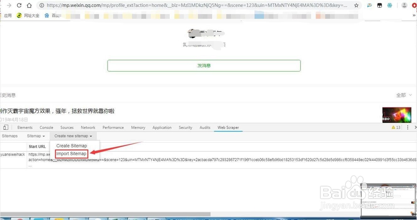
Task: Click the snowflake extension icon
Action: pyautogui.click(x=389, y=5)
